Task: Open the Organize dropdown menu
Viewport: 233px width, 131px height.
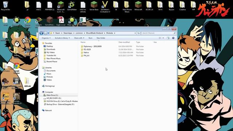Action: click(46, 38)
